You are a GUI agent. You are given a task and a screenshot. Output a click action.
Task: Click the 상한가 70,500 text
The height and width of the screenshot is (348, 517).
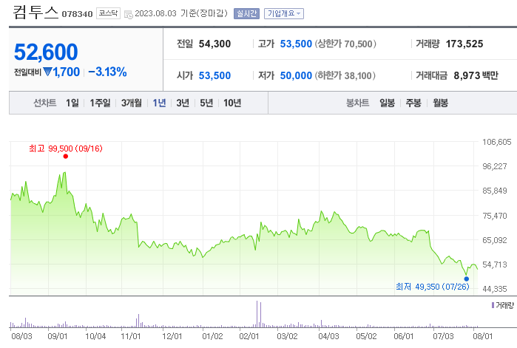(345, 44)
